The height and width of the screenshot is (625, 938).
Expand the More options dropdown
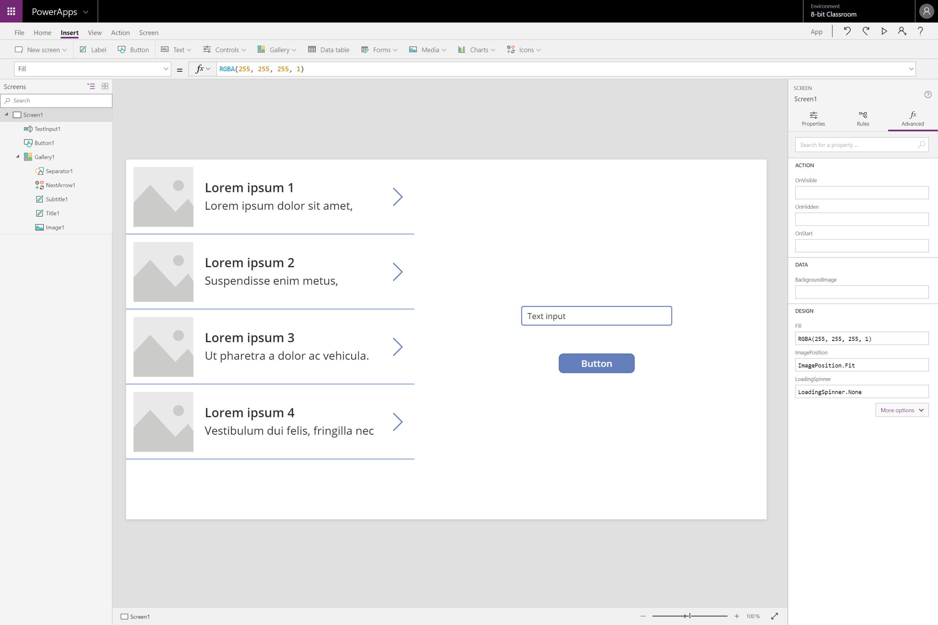[902, 410]
